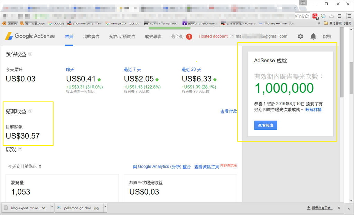
Task: Click the gmail account address in header
Action: tap(261, 36)
